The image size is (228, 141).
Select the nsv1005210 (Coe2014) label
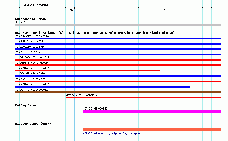pyautogui.click(x=31, y=47)
